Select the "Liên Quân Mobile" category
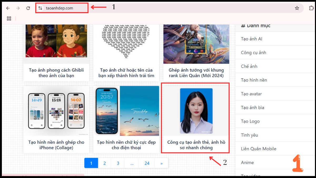Viewport: 316px width, 178px height. pos(258,149)
